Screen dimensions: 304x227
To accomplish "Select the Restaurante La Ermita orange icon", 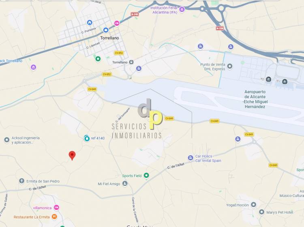I will [54, 217].
